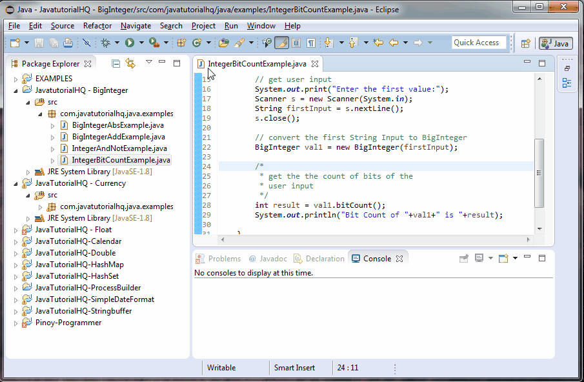Click the editor horizontal scroll right arrow

click(528, 240)
